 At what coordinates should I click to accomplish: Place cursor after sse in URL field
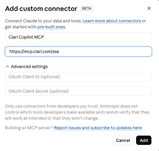pyautogui.click(x=59, y=52)
